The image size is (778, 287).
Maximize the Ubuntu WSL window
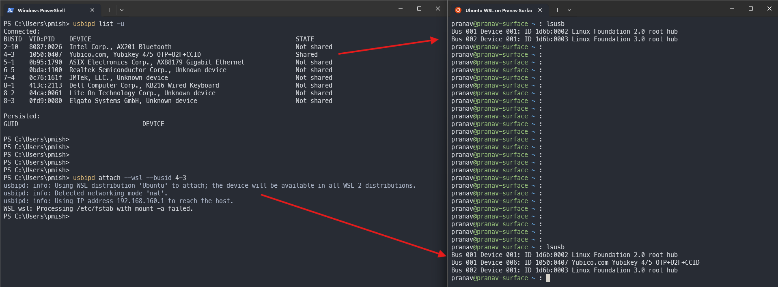pos(751,9)
